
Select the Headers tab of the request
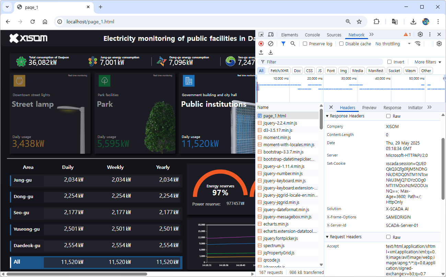coord(348,107)
